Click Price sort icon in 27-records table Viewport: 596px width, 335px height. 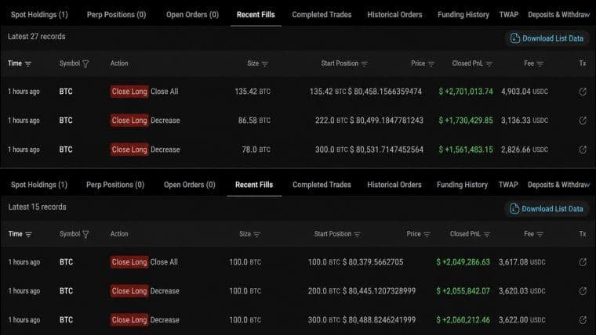pos(431,63)
